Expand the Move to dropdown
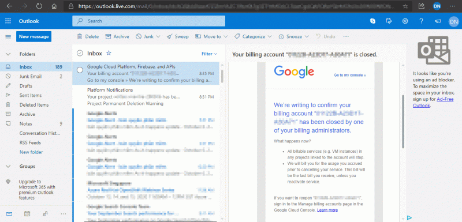Image resolution: width=462 pixels, height=222 pixels. pyautogui.click(x=226, y=37)
